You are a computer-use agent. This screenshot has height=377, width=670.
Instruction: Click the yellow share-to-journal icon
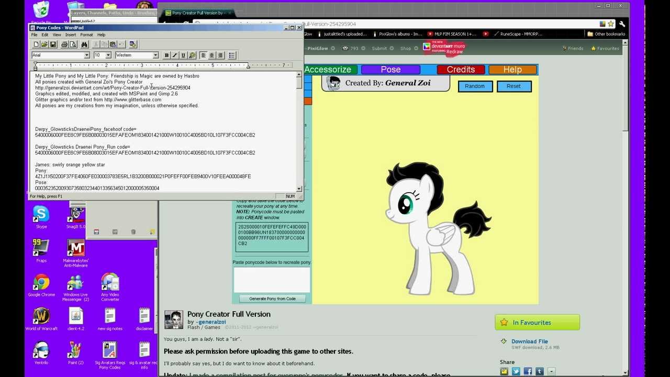tap(504, 371)
